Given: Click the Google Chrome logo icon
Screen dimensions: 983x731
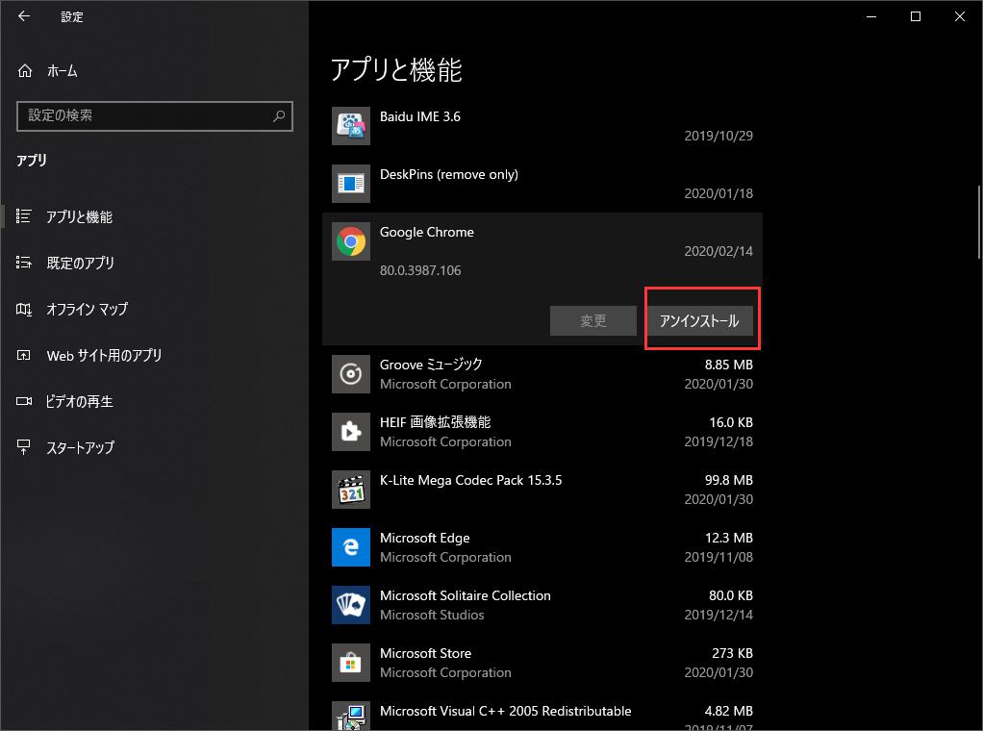Looking at the screenshot, I should pyautogui.click(x=351, y=241).
